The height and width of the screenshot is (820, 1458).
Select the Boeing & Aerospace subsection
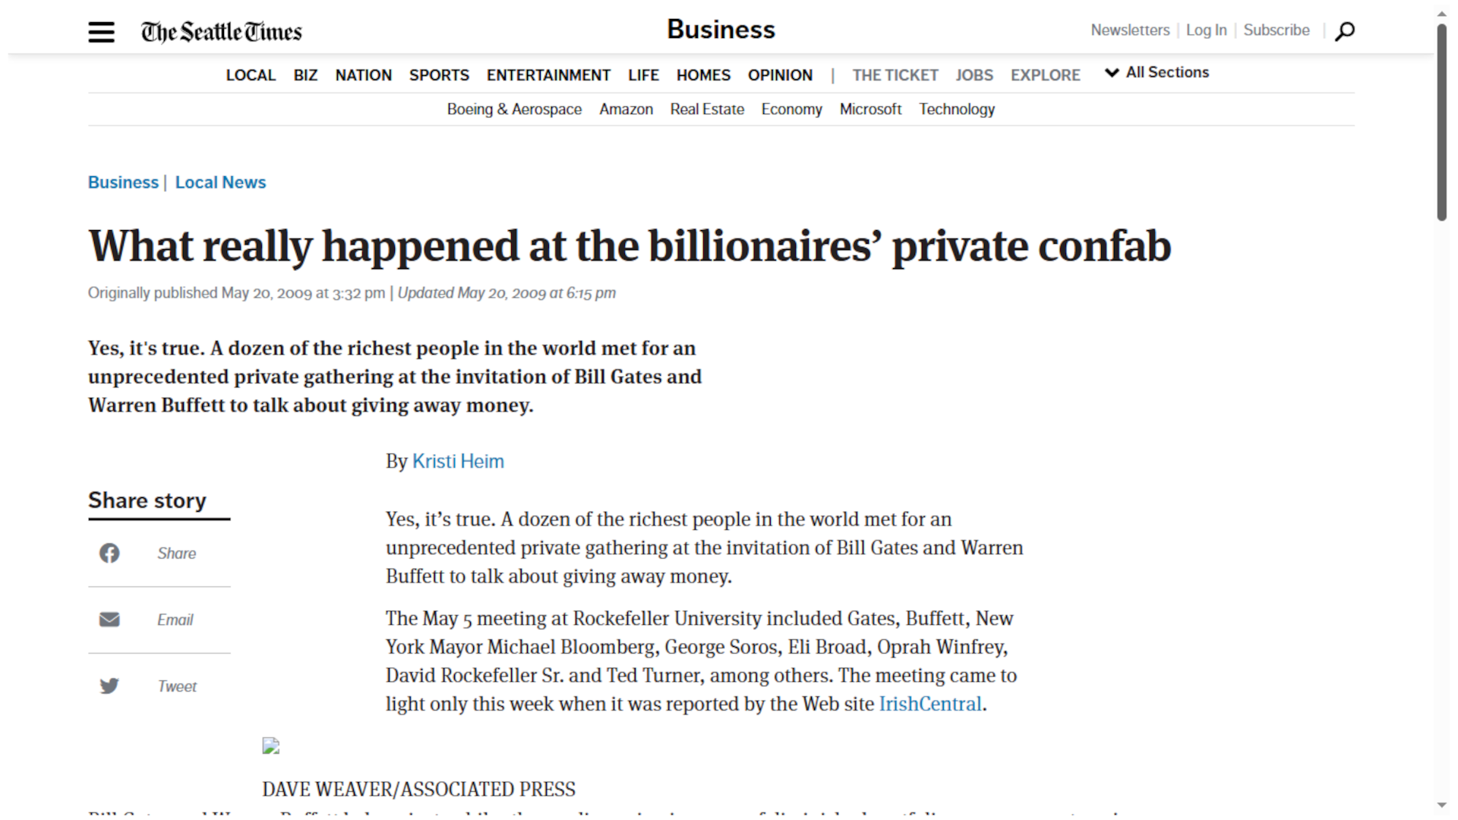tap(514, 109)
